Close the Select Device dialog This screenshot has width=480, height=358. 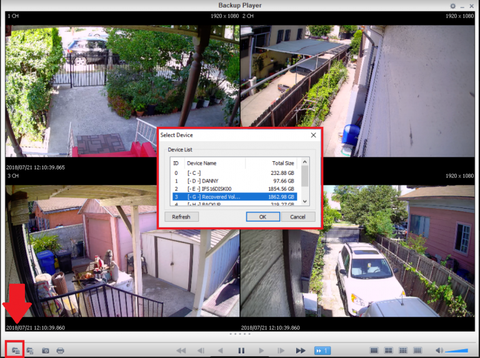tap(313, 135)
